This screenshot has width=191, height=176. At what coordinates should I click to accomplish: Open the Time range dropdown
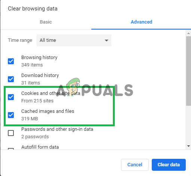tap(74, 40)
